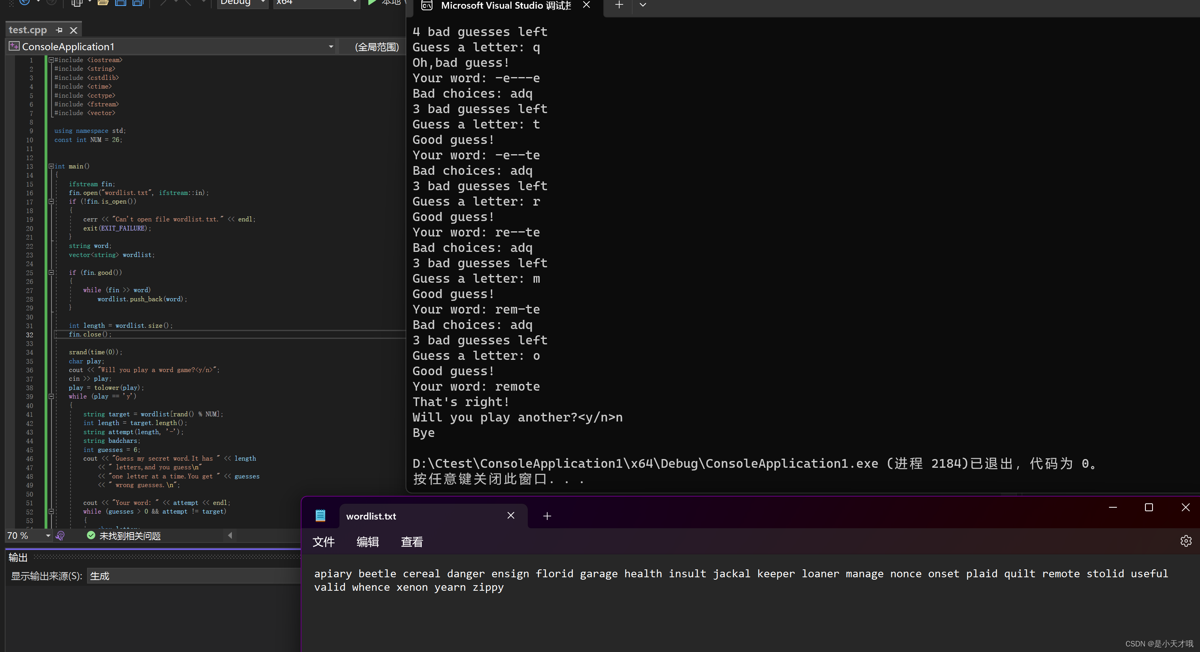Open a new Notepad tab with the plus icon
Screen dimensions: 1200x652
(546, 516)
